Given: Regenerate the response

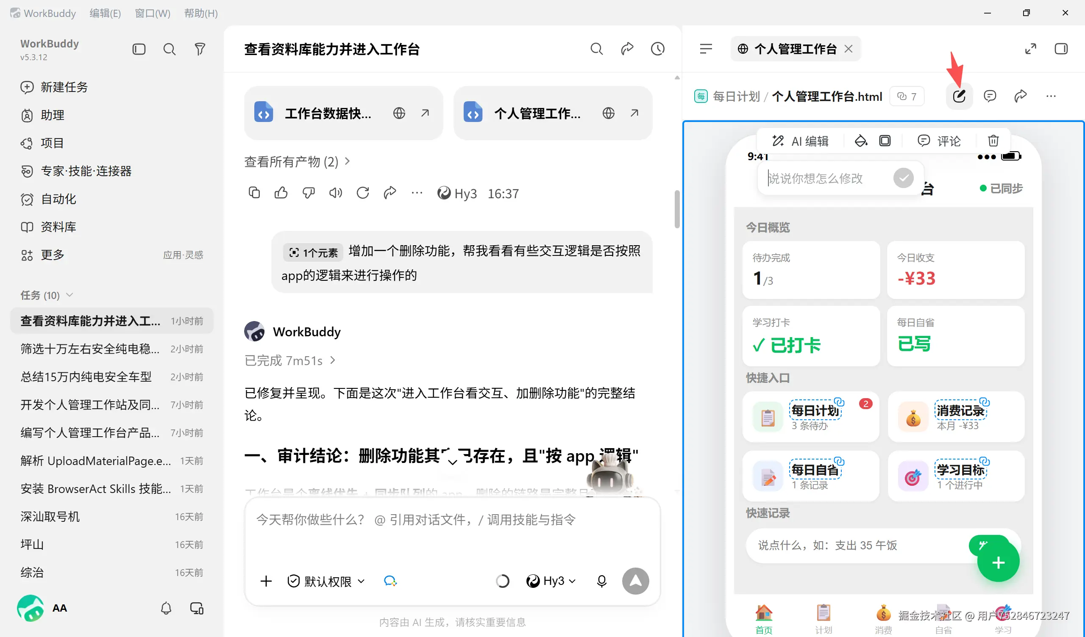Looking at the screenshot, I should pos(363,192).
